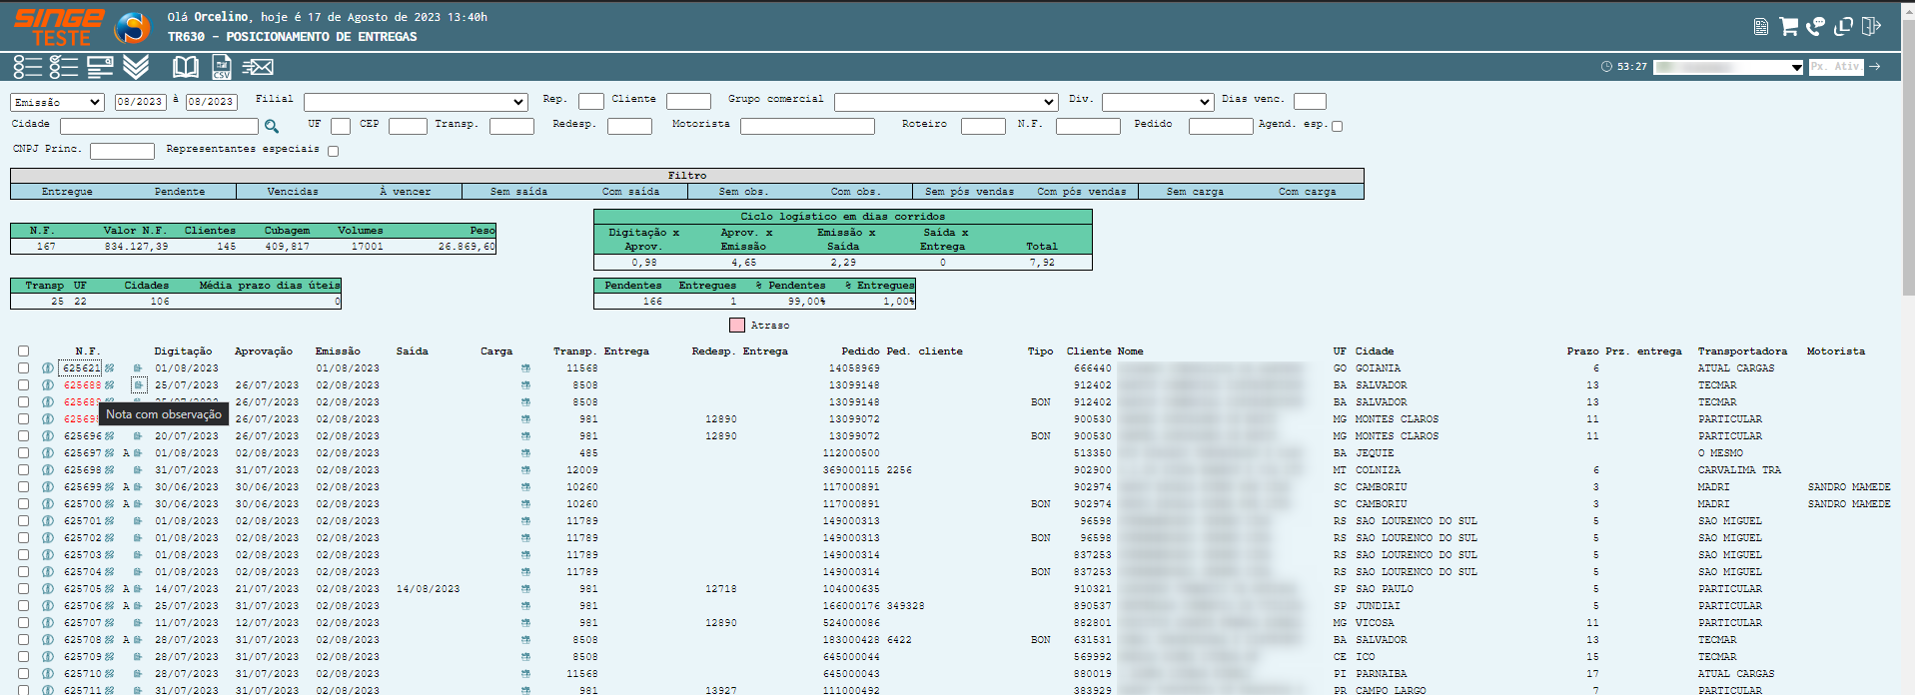Click into the Cidade input field
This screenshot has height=695, width=1915.
point(159,126)
